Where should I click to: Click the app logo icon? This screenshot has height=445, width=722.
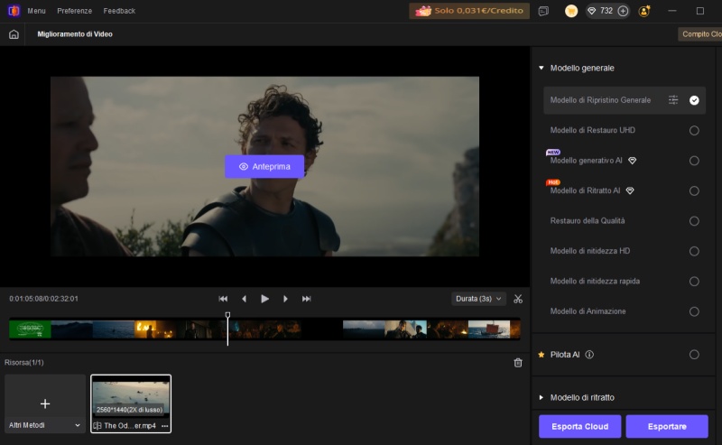coord(14,11)
